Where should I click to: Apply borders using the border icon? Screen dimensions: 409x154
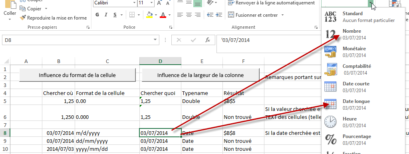coord(132,15)
